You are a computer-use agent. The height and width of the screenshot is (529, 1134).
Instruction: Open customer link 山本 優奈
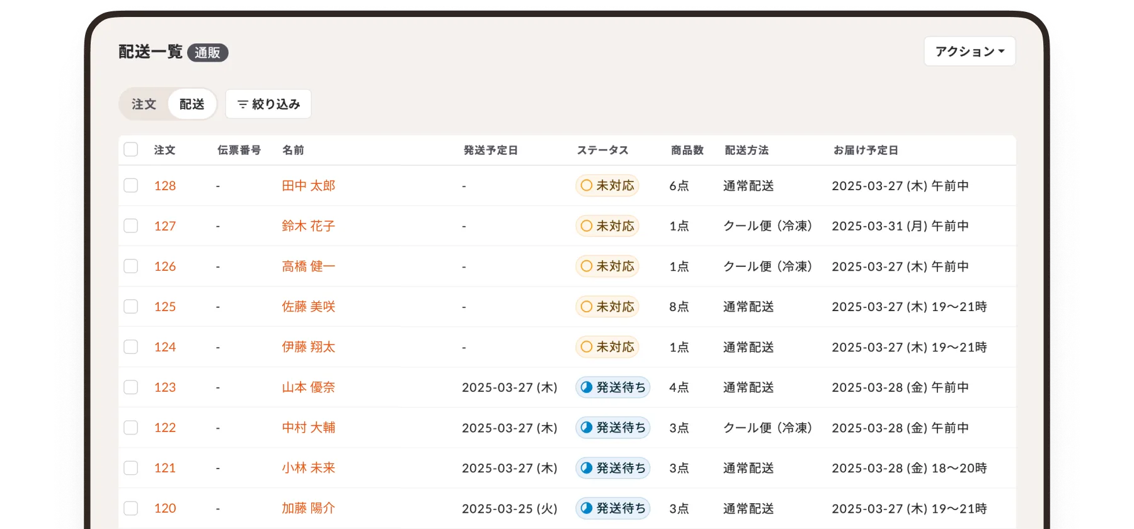coord(308,387)
